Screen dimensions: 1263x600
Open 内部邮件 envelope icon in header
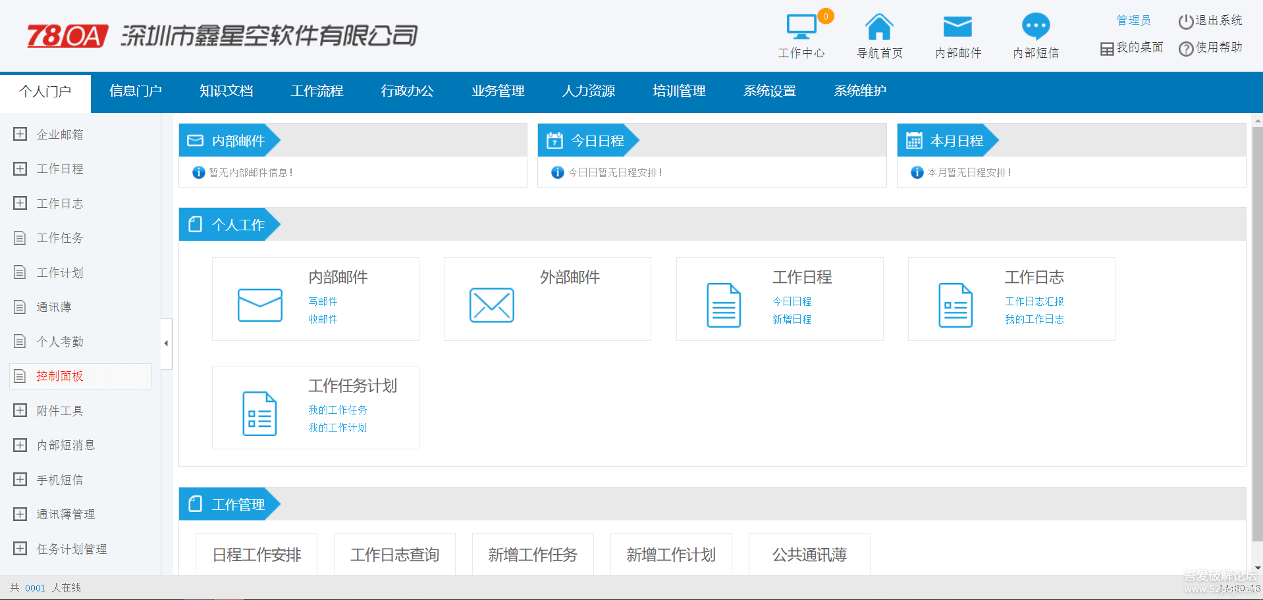pos(957,27)
